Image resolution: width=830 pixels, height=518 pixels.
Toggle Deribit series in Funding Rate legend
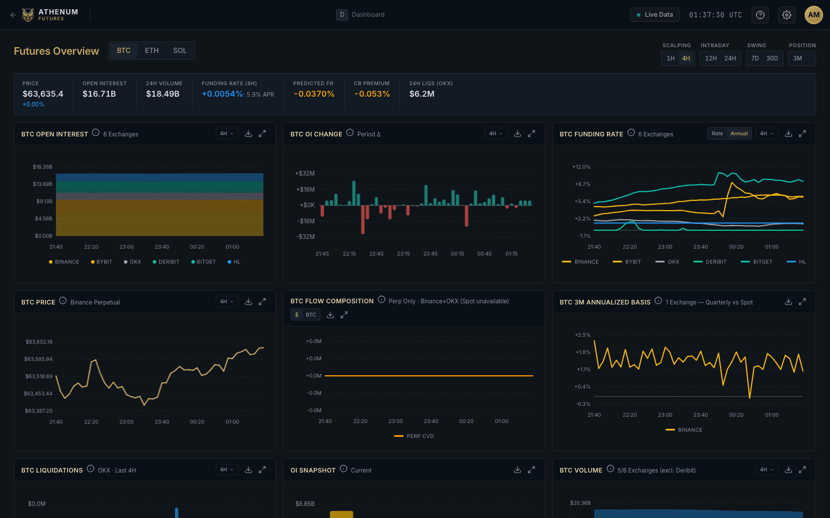(x=710, y=262)
